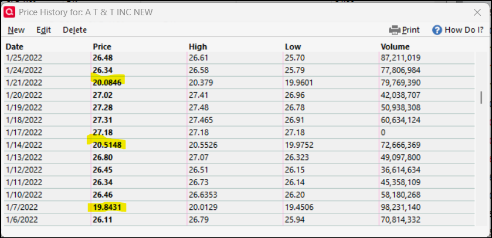Select the 1/24/2022 date row
The width and height of the screenshot is (492, 238).
[240, 70]
